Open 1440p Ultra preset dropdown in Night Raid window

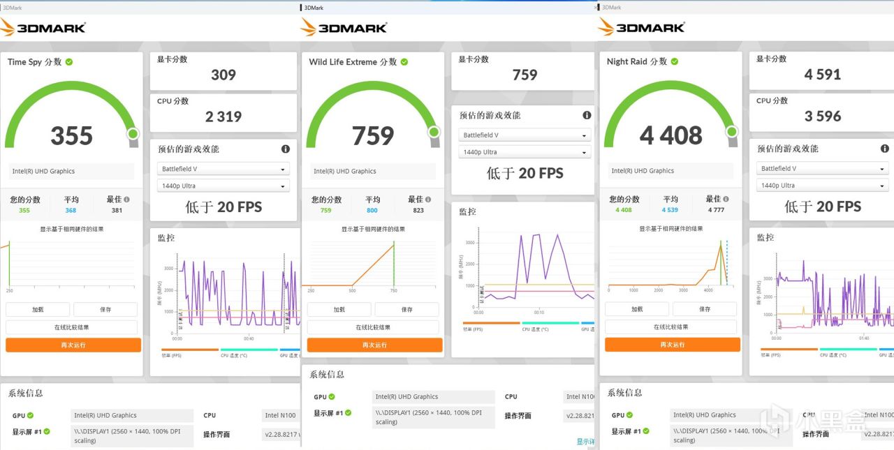[823, 186]
